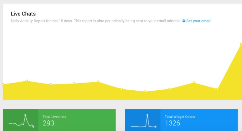
Task: Click the sixth data point on yellow chart
Action: point(122,89)
